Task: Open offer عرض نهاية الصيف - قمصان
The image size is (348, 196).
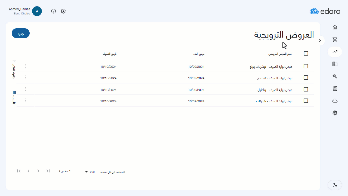Action: 275,78
